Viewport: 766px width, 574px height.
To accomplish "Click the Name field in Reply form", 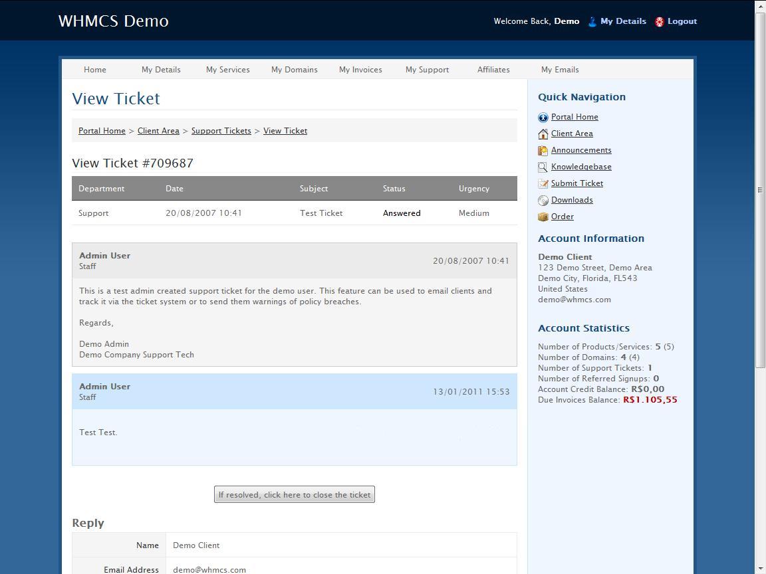I will [340, 545].
